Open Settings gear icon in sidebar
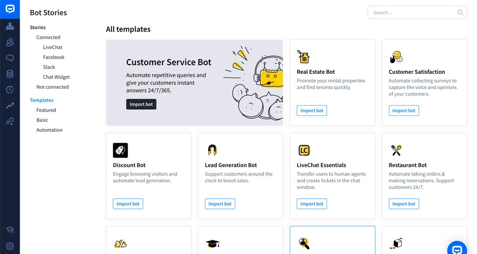The height and width of the screenshot is (254, 477). [x=10, y=246]
